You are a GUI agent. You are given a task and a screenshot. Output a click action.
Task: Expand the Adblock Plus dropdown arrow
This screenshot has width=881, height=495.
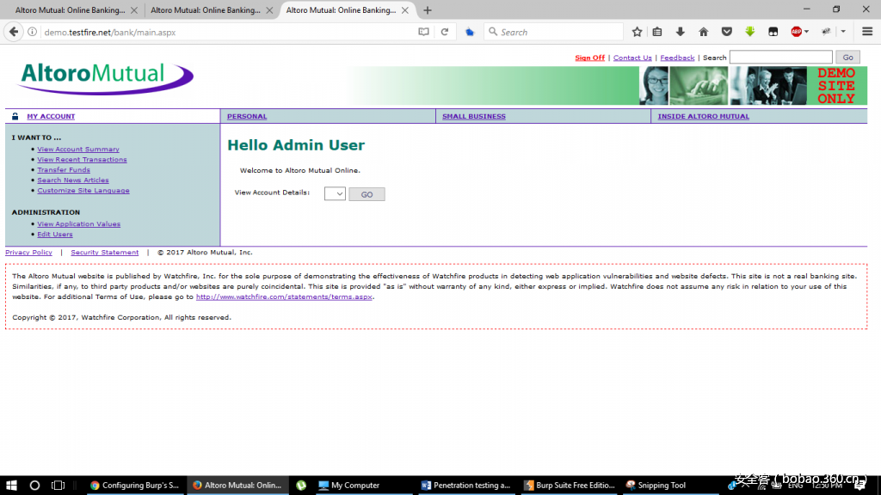tap(807, 31)
